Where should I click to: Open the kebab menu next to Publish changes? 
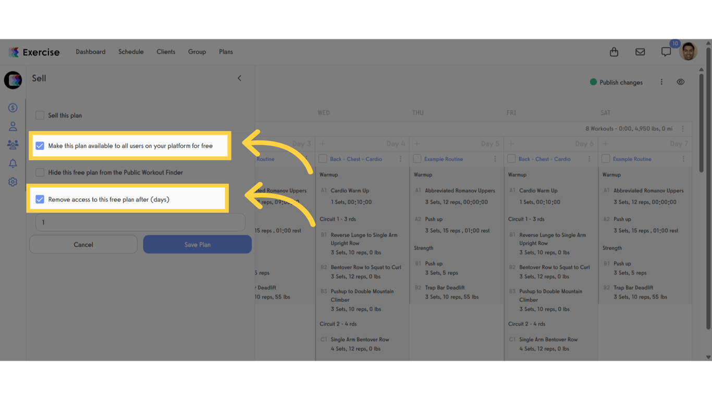coord(661,82)
